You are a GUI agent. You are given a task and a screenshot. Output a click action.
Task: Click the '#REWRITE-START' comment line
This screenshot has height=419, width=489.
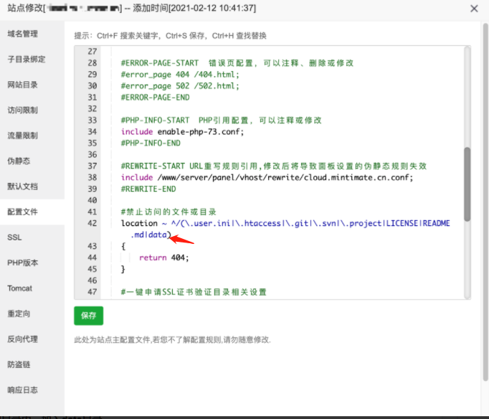273,166
